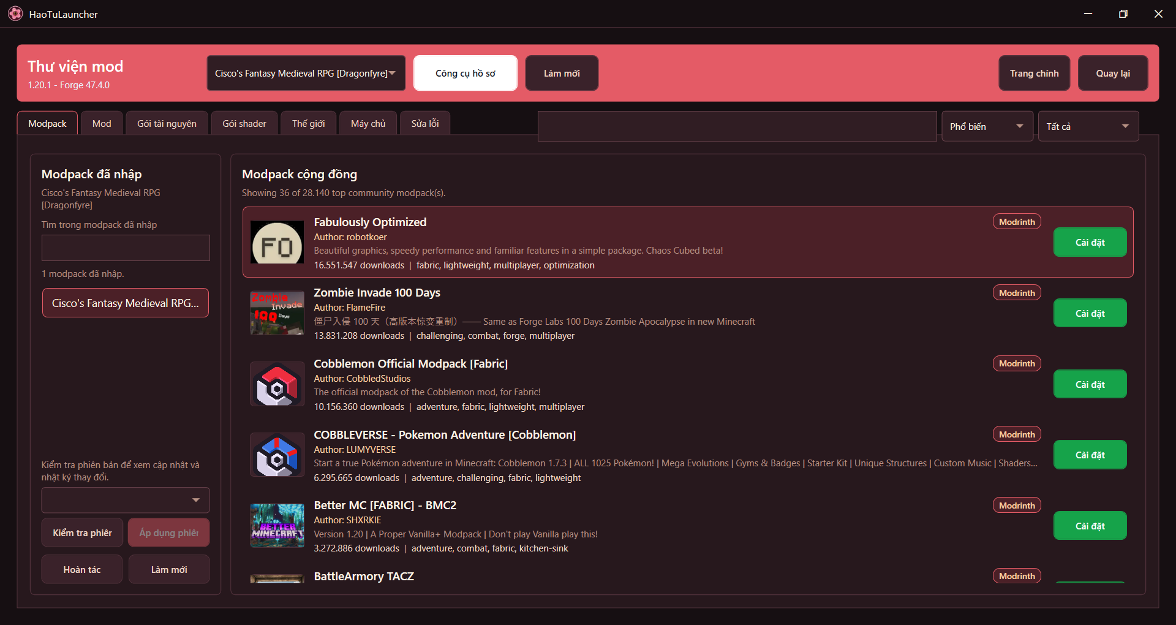Click the Author: FlameFire text
The image size is (1176, 625).
[350, 308]
